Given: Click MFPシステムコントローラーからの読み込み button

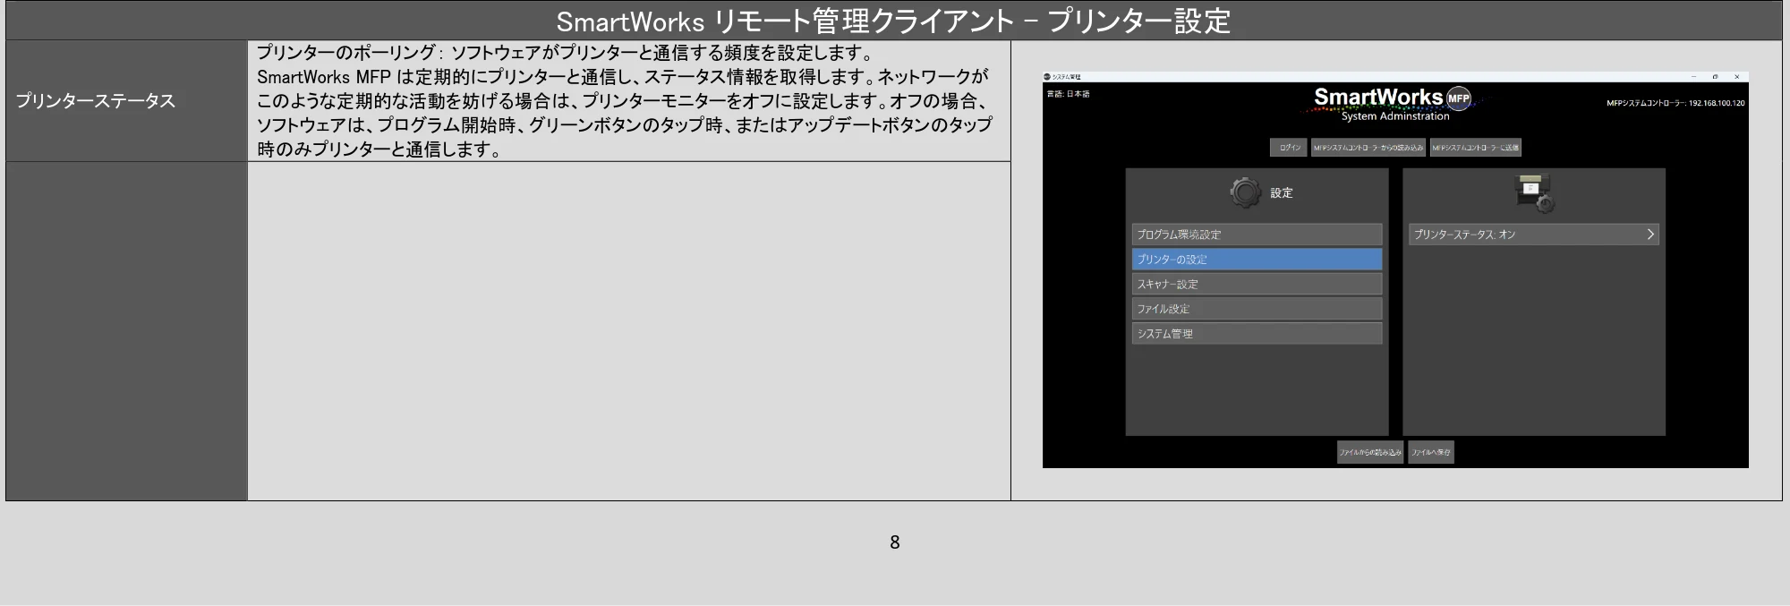Looking at the screenshot, I should click(1368, 148).
